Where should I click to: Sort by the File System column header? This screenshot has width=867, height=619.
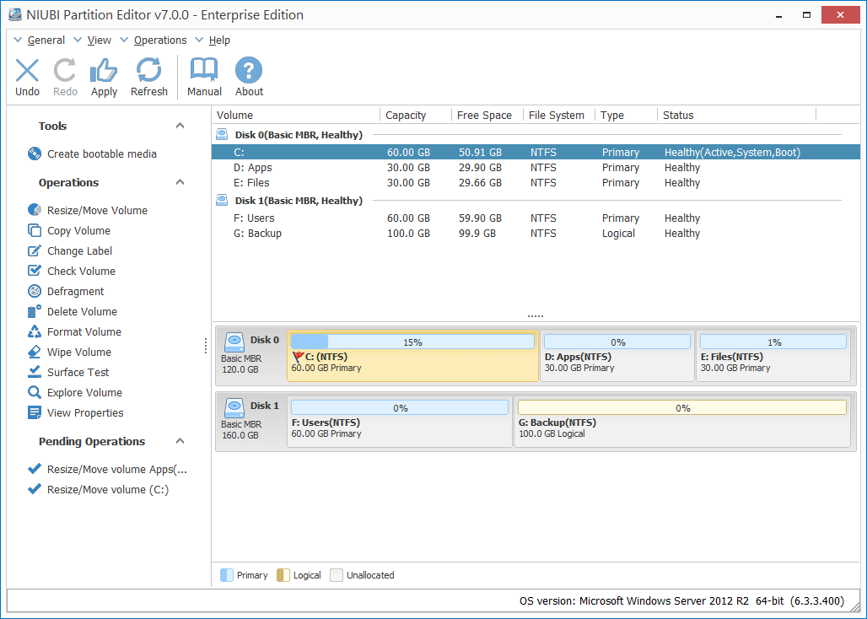coord(558,115)
